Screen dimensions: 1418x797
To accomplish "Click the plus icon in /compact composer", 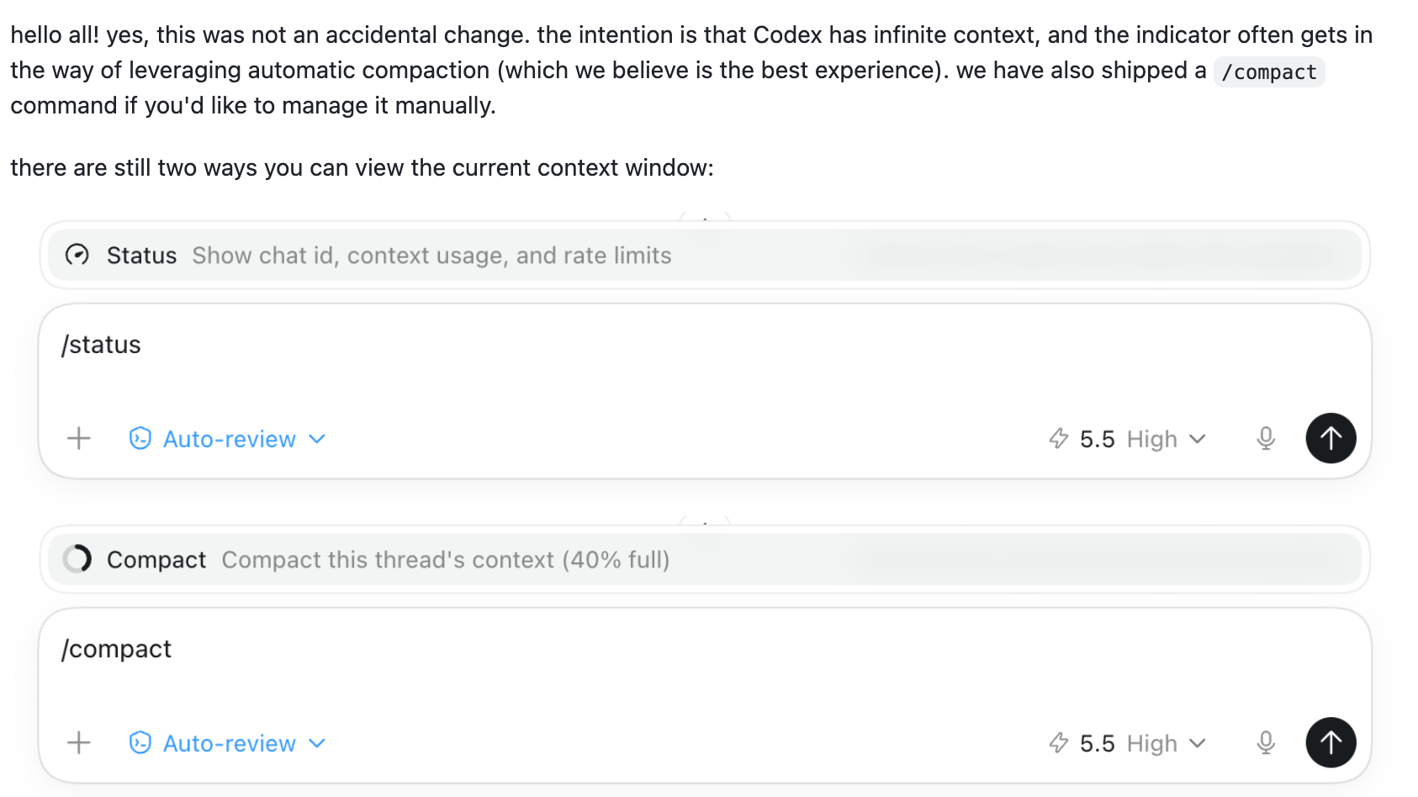I will (x=78, y=742).
